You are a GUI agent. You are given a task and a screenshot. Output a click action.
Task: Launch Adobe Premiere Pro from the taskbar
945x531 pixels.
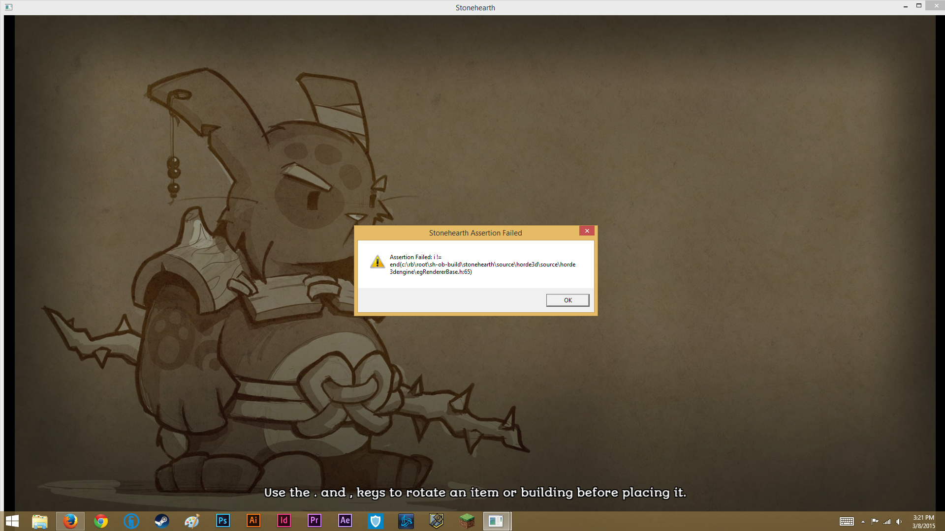click(314, 521)
